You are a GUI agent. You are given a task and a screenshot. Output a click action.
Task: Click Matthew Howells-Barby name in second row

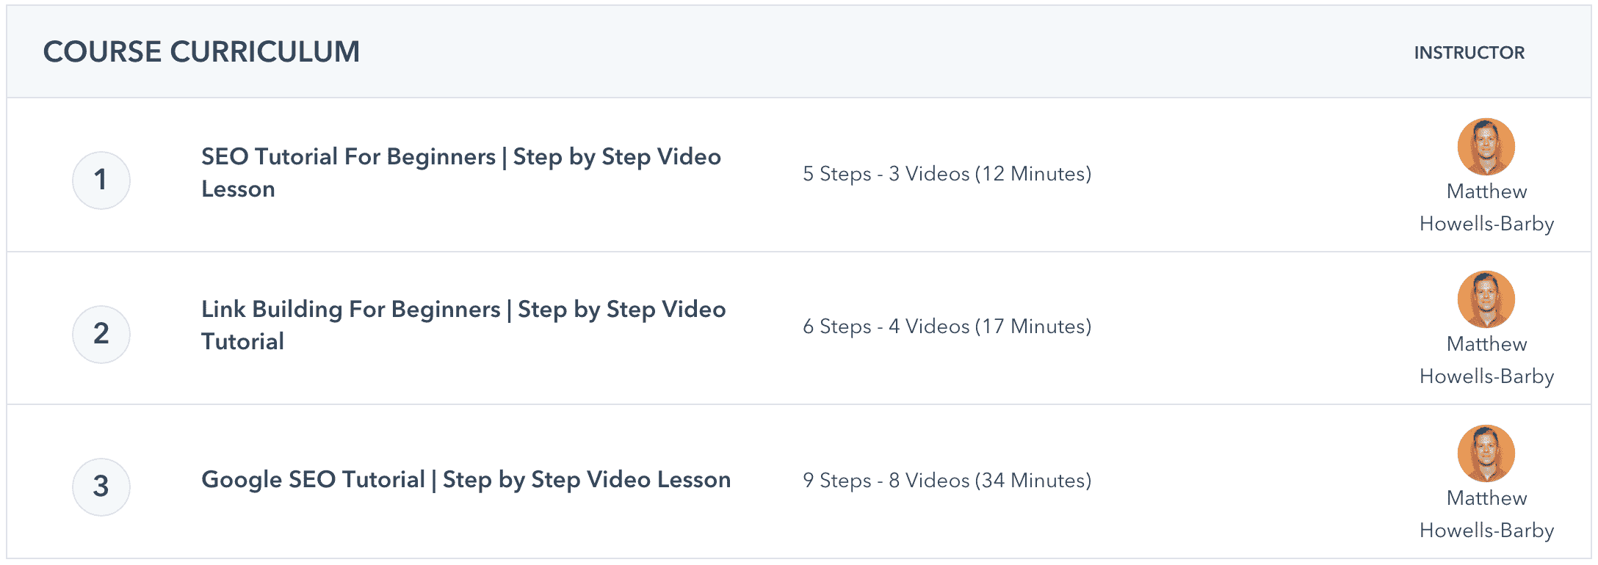click(x=1486, y=360)
